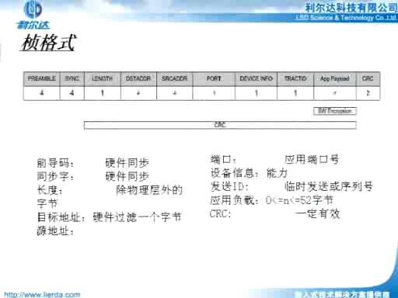Viewport: 398px width, 298px height.
Task: Select the word 能力
Action: 278,173
